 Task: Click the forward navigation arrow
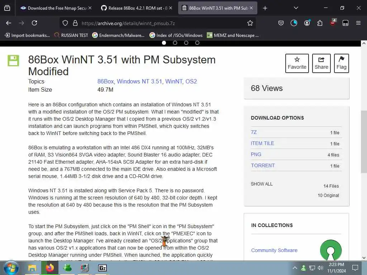21,23
